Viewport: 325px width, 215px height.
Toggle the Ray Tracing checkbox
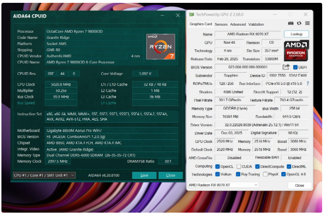[x=238, y=174]
